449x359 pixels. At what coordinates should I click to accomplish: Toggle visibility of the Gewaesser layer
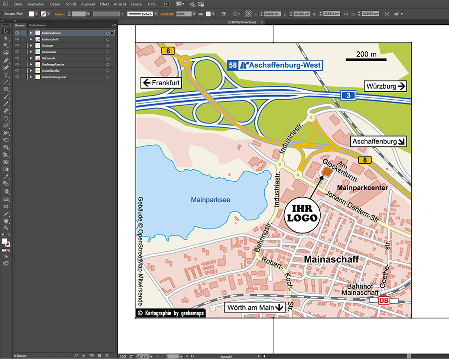(x=17, y=52)
